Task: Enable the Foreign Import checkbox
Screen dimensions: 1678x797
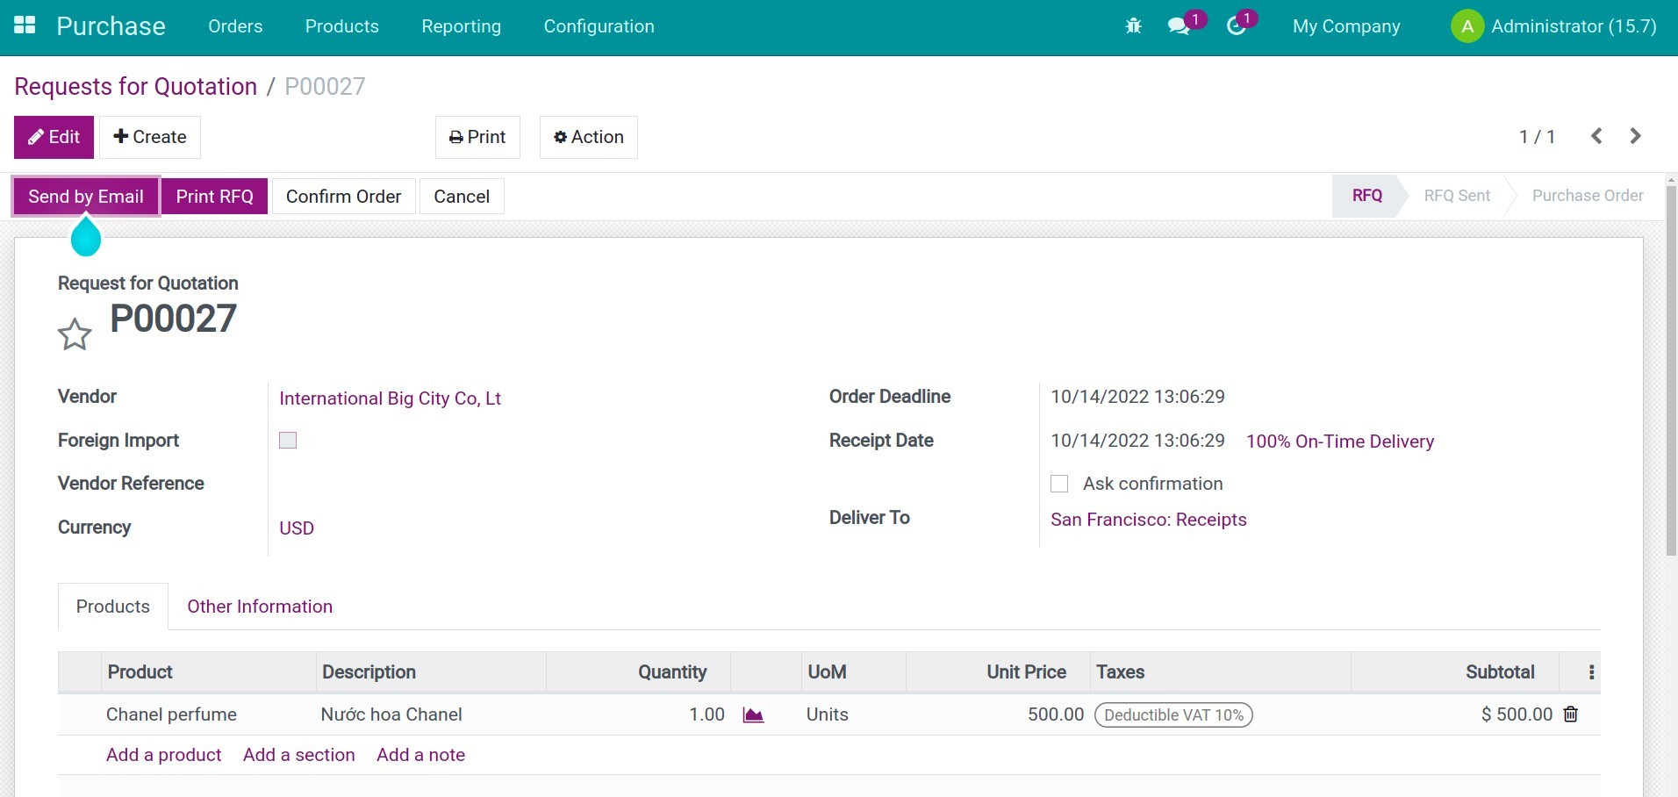Action: tap(287, 440)
